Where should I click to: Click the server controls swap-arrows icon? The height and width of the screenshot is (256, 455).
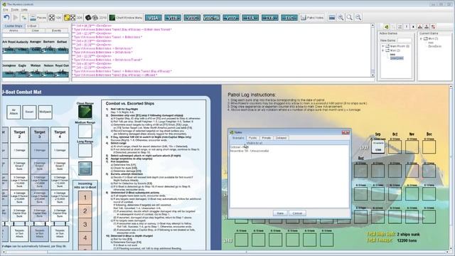400,27
